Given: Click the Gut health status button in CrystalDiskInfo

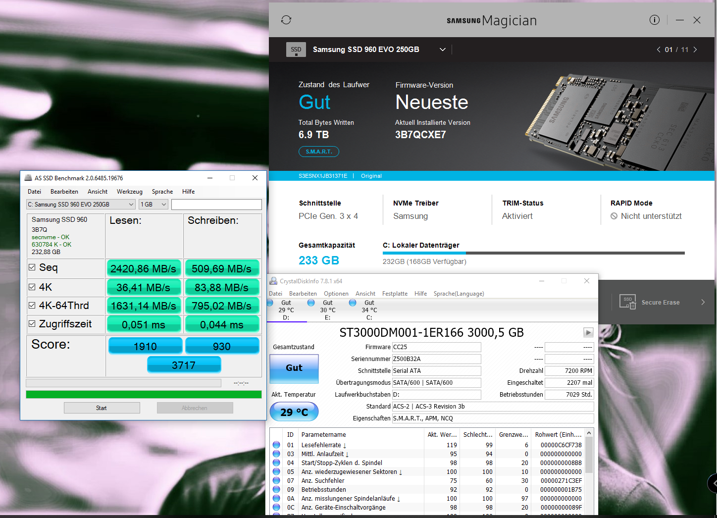Looking at the screenshot, I should 294,368.
